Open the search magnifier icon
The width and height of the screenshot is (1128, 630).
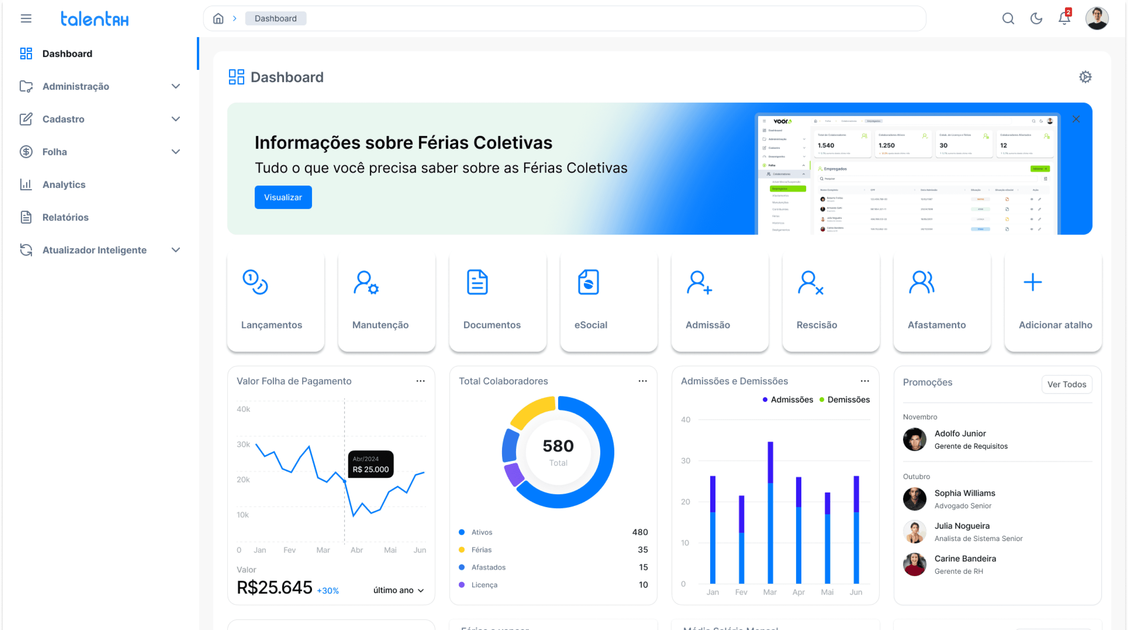coord(1008,18)
